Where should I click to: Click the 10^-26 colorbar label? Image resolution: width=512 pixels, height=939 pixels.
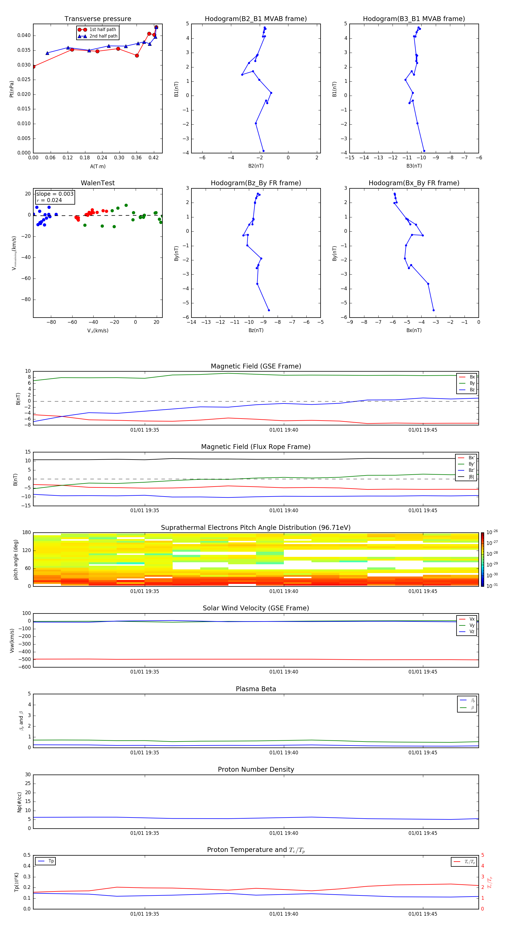tap(492, 532)
